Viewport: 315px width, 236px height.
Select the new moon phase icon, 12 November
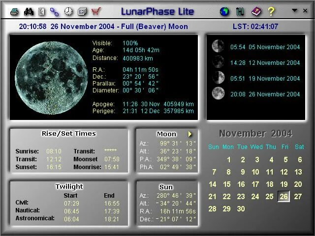click(x=218, y=62)
